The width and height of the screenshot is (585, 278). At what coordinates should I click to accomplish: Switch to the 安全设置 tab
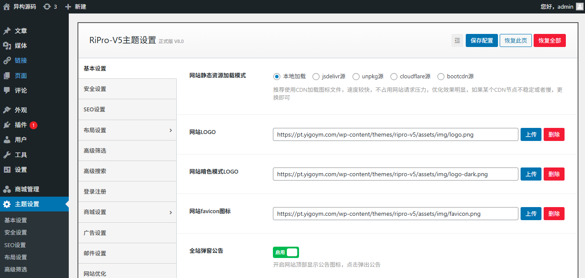(x=127, y=89)
